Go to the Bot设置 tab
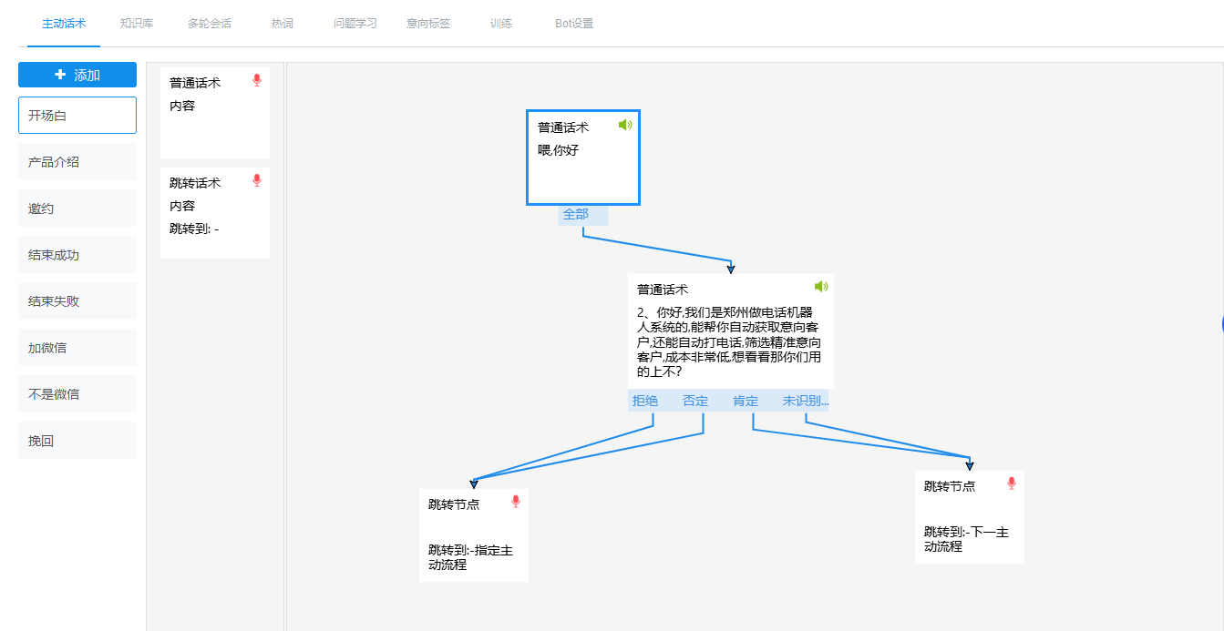 click(x=574, y=24)
